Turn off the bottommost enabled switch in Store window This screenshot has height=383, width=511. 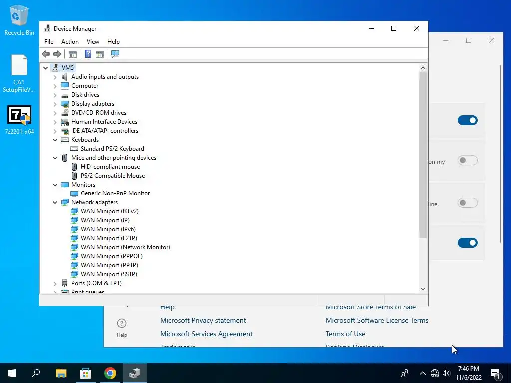(467, 243)
